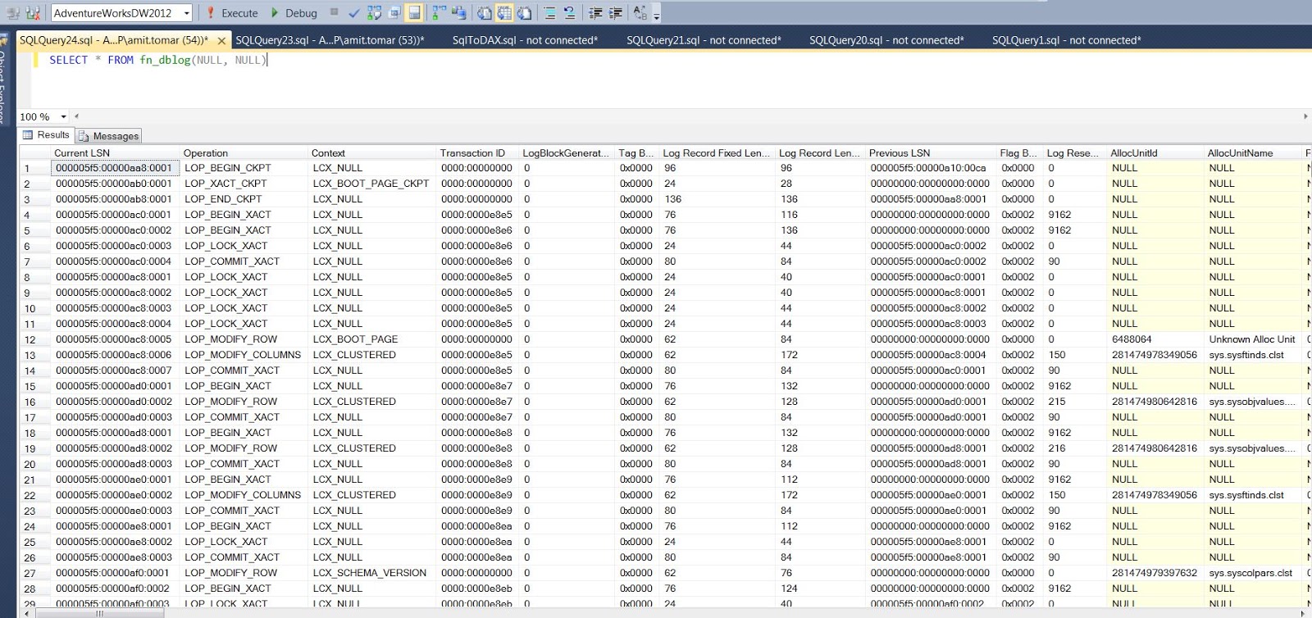Start Debug on the query
The width and height of the screenshot is (1312, 618).
[294, 12]
